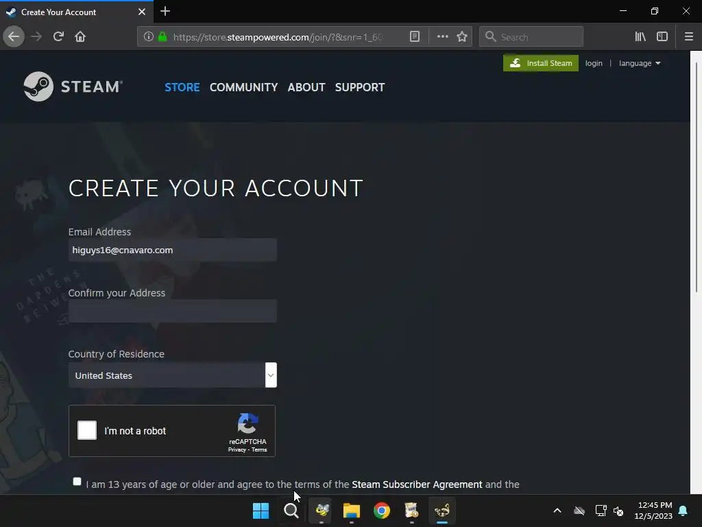Close the Create Your Account tab

142,12
